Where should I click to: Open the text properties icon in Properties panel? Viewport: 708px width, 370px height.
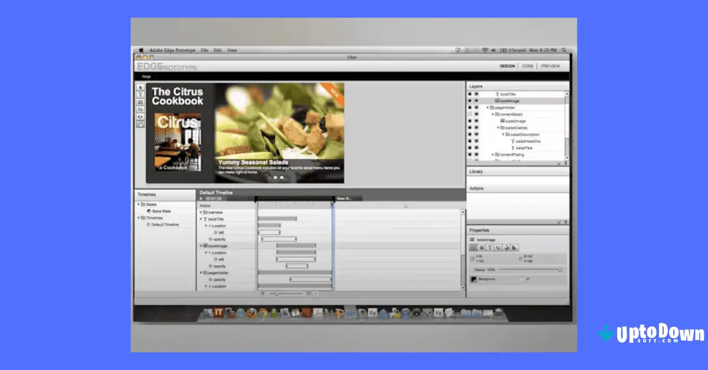click(490, 247)
